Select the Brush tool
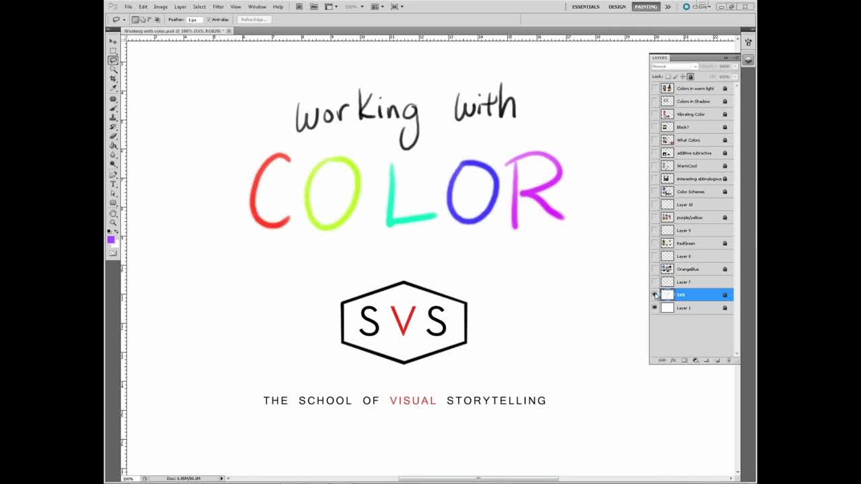 pos(113,108)
